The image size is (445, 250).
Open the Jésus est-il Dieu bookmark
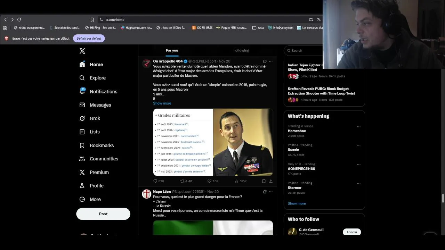click(x=171, y=28)
